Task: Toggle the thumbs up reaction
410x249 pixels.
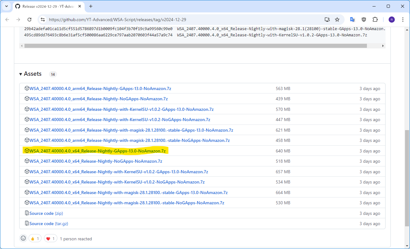Action: [35, 238]
